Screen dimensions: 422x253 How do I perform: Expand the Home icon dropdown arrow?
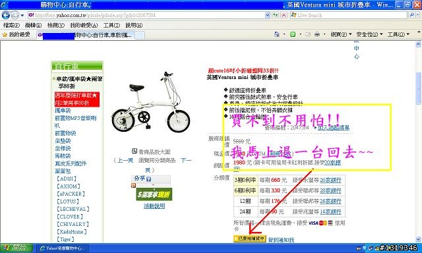click(x=284, y=34)
